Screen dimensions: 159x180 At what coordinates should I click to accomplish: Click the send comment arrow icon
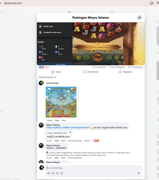tap(138, 173)
